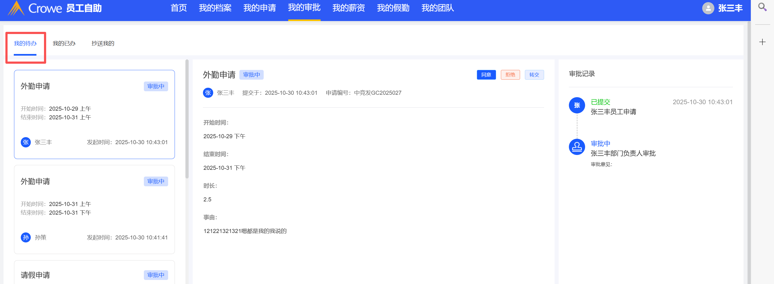Image resolution: width=774 pixels, height=284 pixels.
Task: Click the duration value 2.5
Action: click(207, 199)
